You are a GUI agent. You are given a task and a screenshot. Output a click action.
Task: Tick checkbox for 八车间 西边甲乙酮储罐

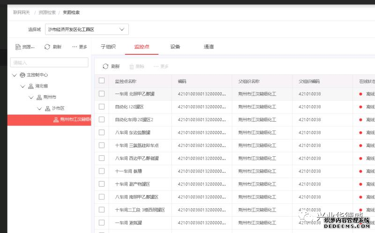pyautogui.click(x=102, y=158)
